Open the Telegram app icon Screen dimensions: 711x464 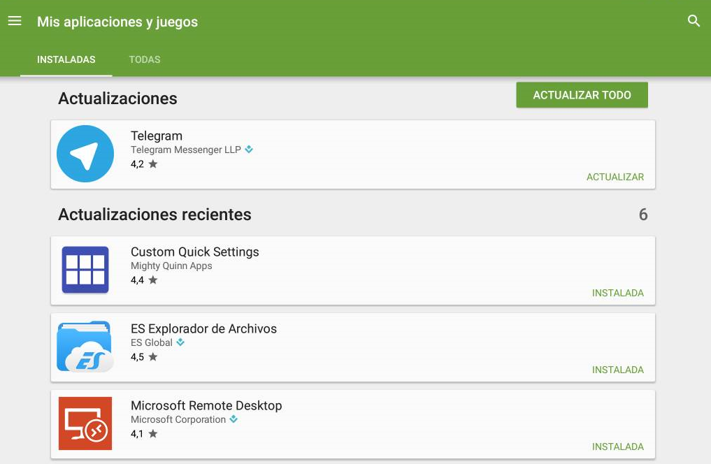85,154
